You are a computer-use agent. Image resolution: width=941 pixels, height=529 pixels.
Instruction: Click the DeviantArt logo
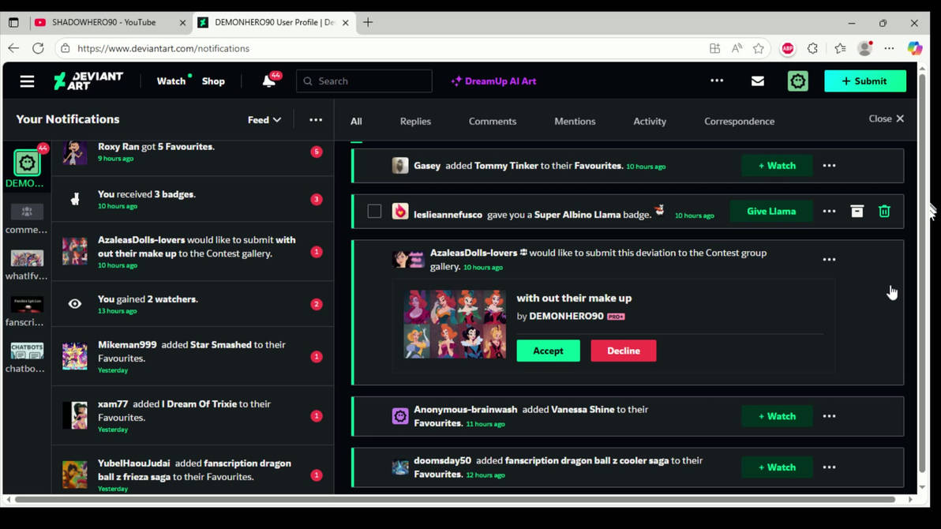coord(88,81)
